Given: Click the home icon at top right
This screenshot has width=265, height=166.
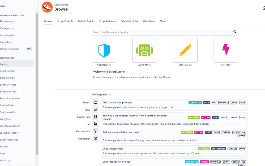Looking at the screenshot, I should (x=264, y=8).
